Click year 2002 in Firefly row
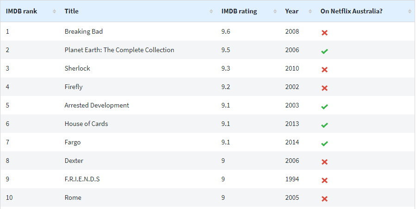 click(x=292, y=87)
